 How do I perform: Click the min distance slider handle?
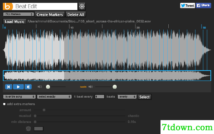pos(35,122)
